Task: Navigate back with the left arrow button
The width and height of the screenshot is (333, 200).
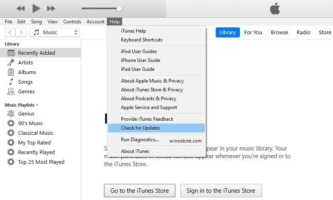Action: (x=10, y=33)
